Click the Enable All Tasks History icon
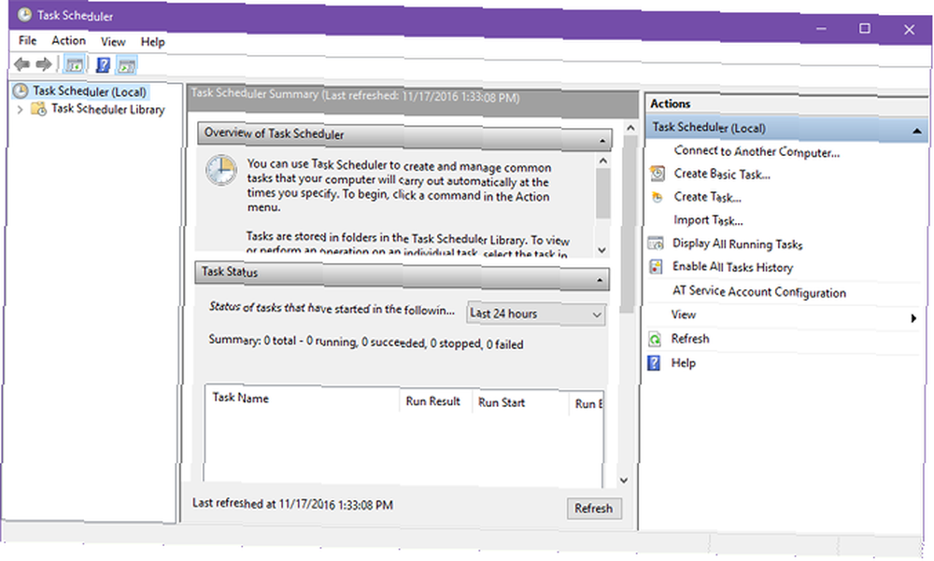Image resolution: width=934 pixels, height=561 pixels. point(656,267)
